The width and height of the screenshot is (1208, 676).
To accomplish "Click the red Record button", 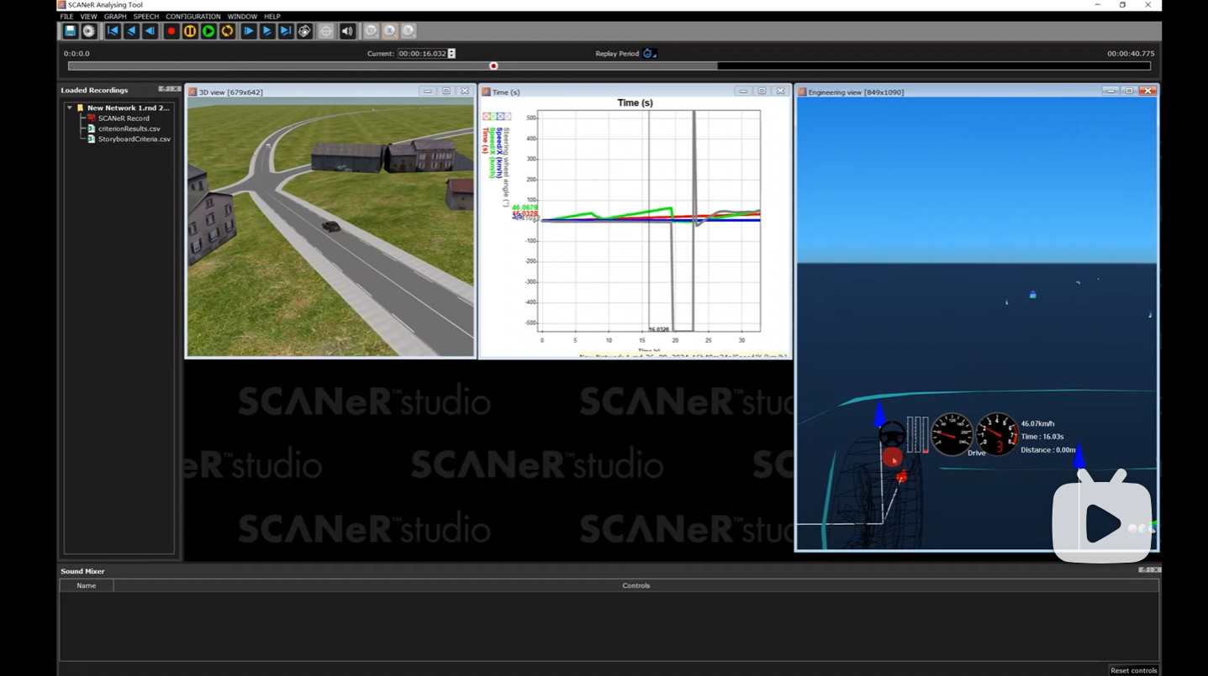I will tap(171, 31).
